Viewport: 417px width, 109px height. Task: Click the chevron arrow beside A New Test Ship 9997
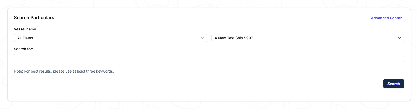[399, 38]
